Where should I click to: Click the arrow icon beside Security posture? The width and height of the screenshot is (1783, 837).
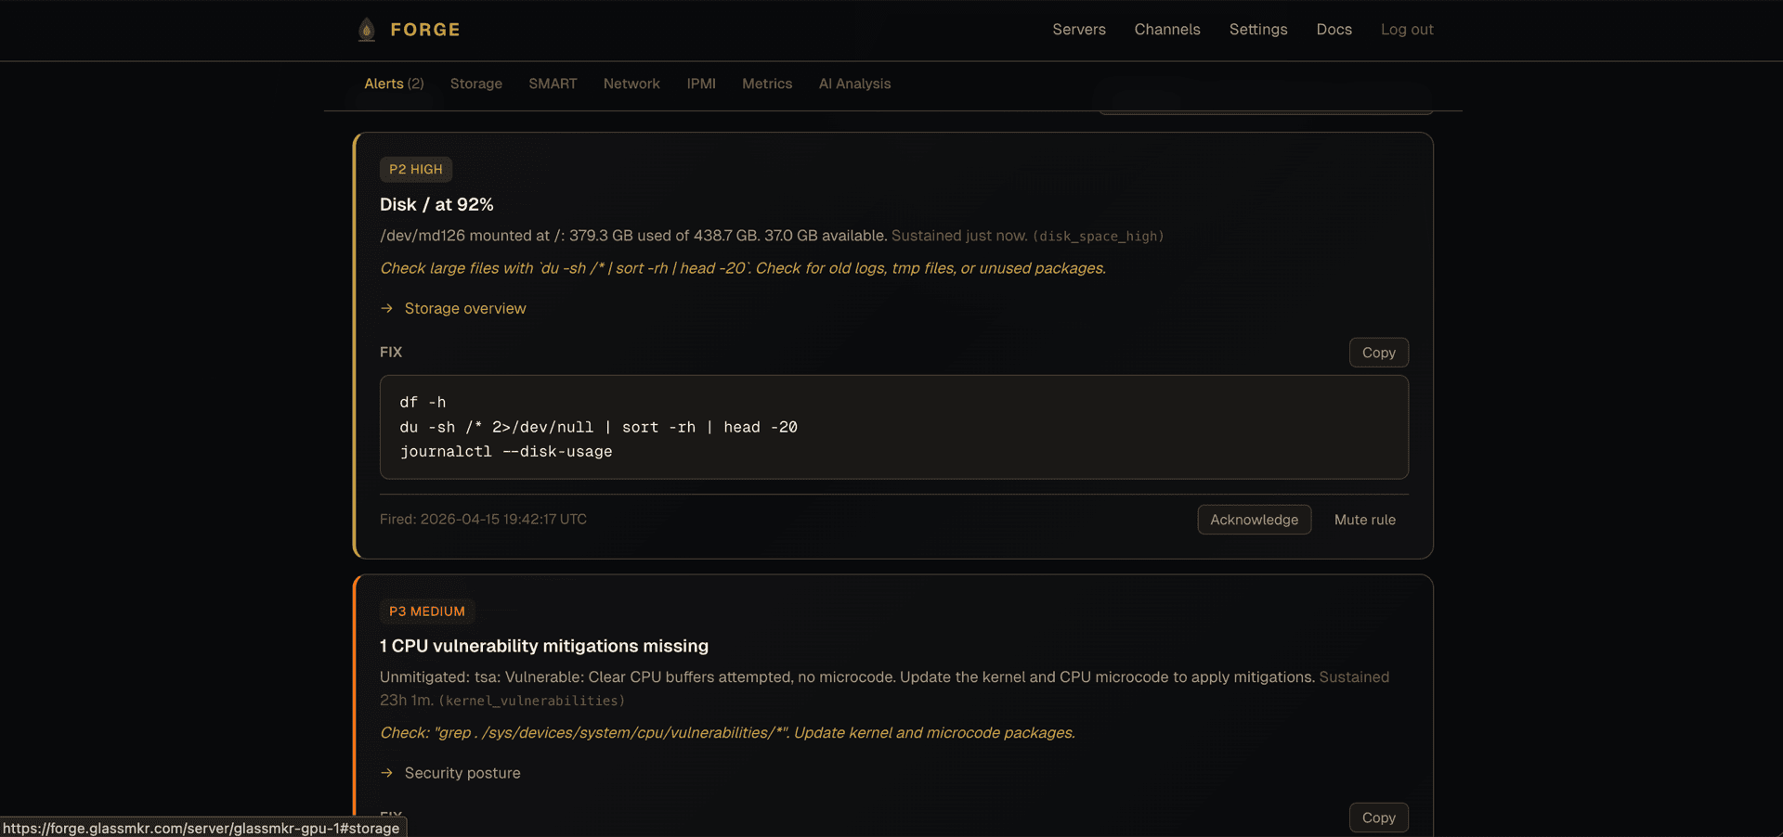pos(387,773)
